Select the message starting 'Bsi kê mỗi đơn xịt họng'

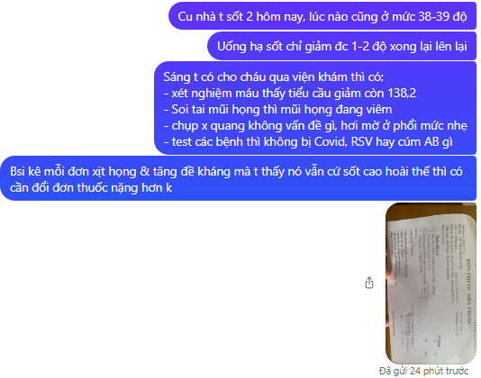(x=239, y=179)
